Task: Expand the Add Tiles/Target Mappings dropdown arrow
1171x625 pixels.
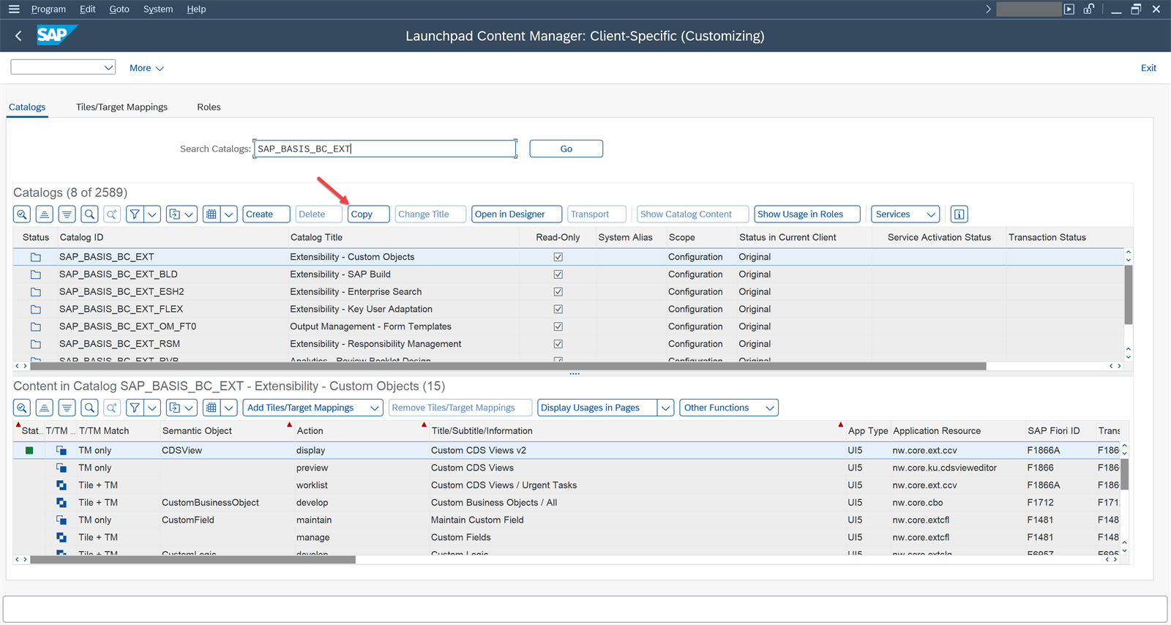Action: point(375,408)
